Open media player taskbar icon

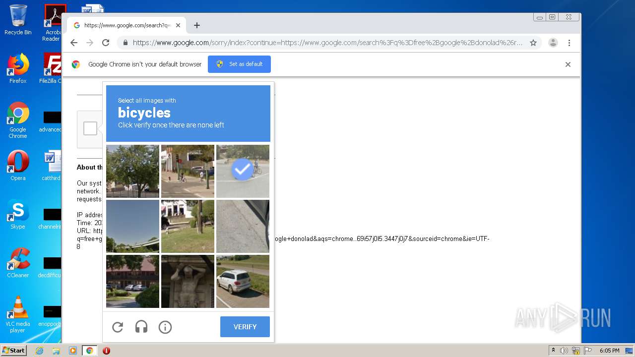72,351
